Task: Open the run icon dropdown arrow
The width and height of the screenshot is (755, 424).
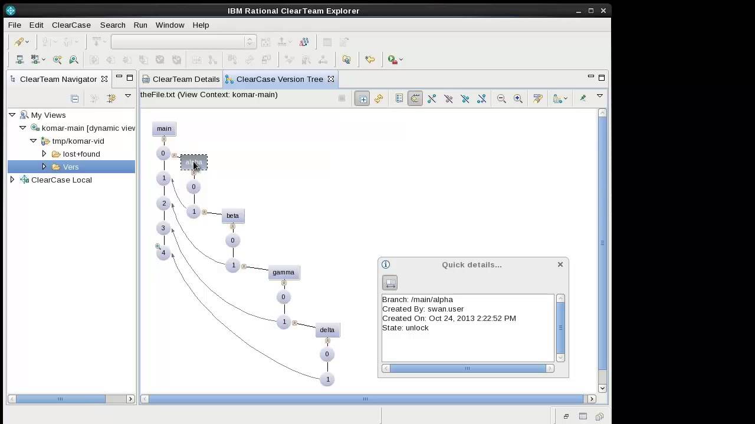Action: 401,59
